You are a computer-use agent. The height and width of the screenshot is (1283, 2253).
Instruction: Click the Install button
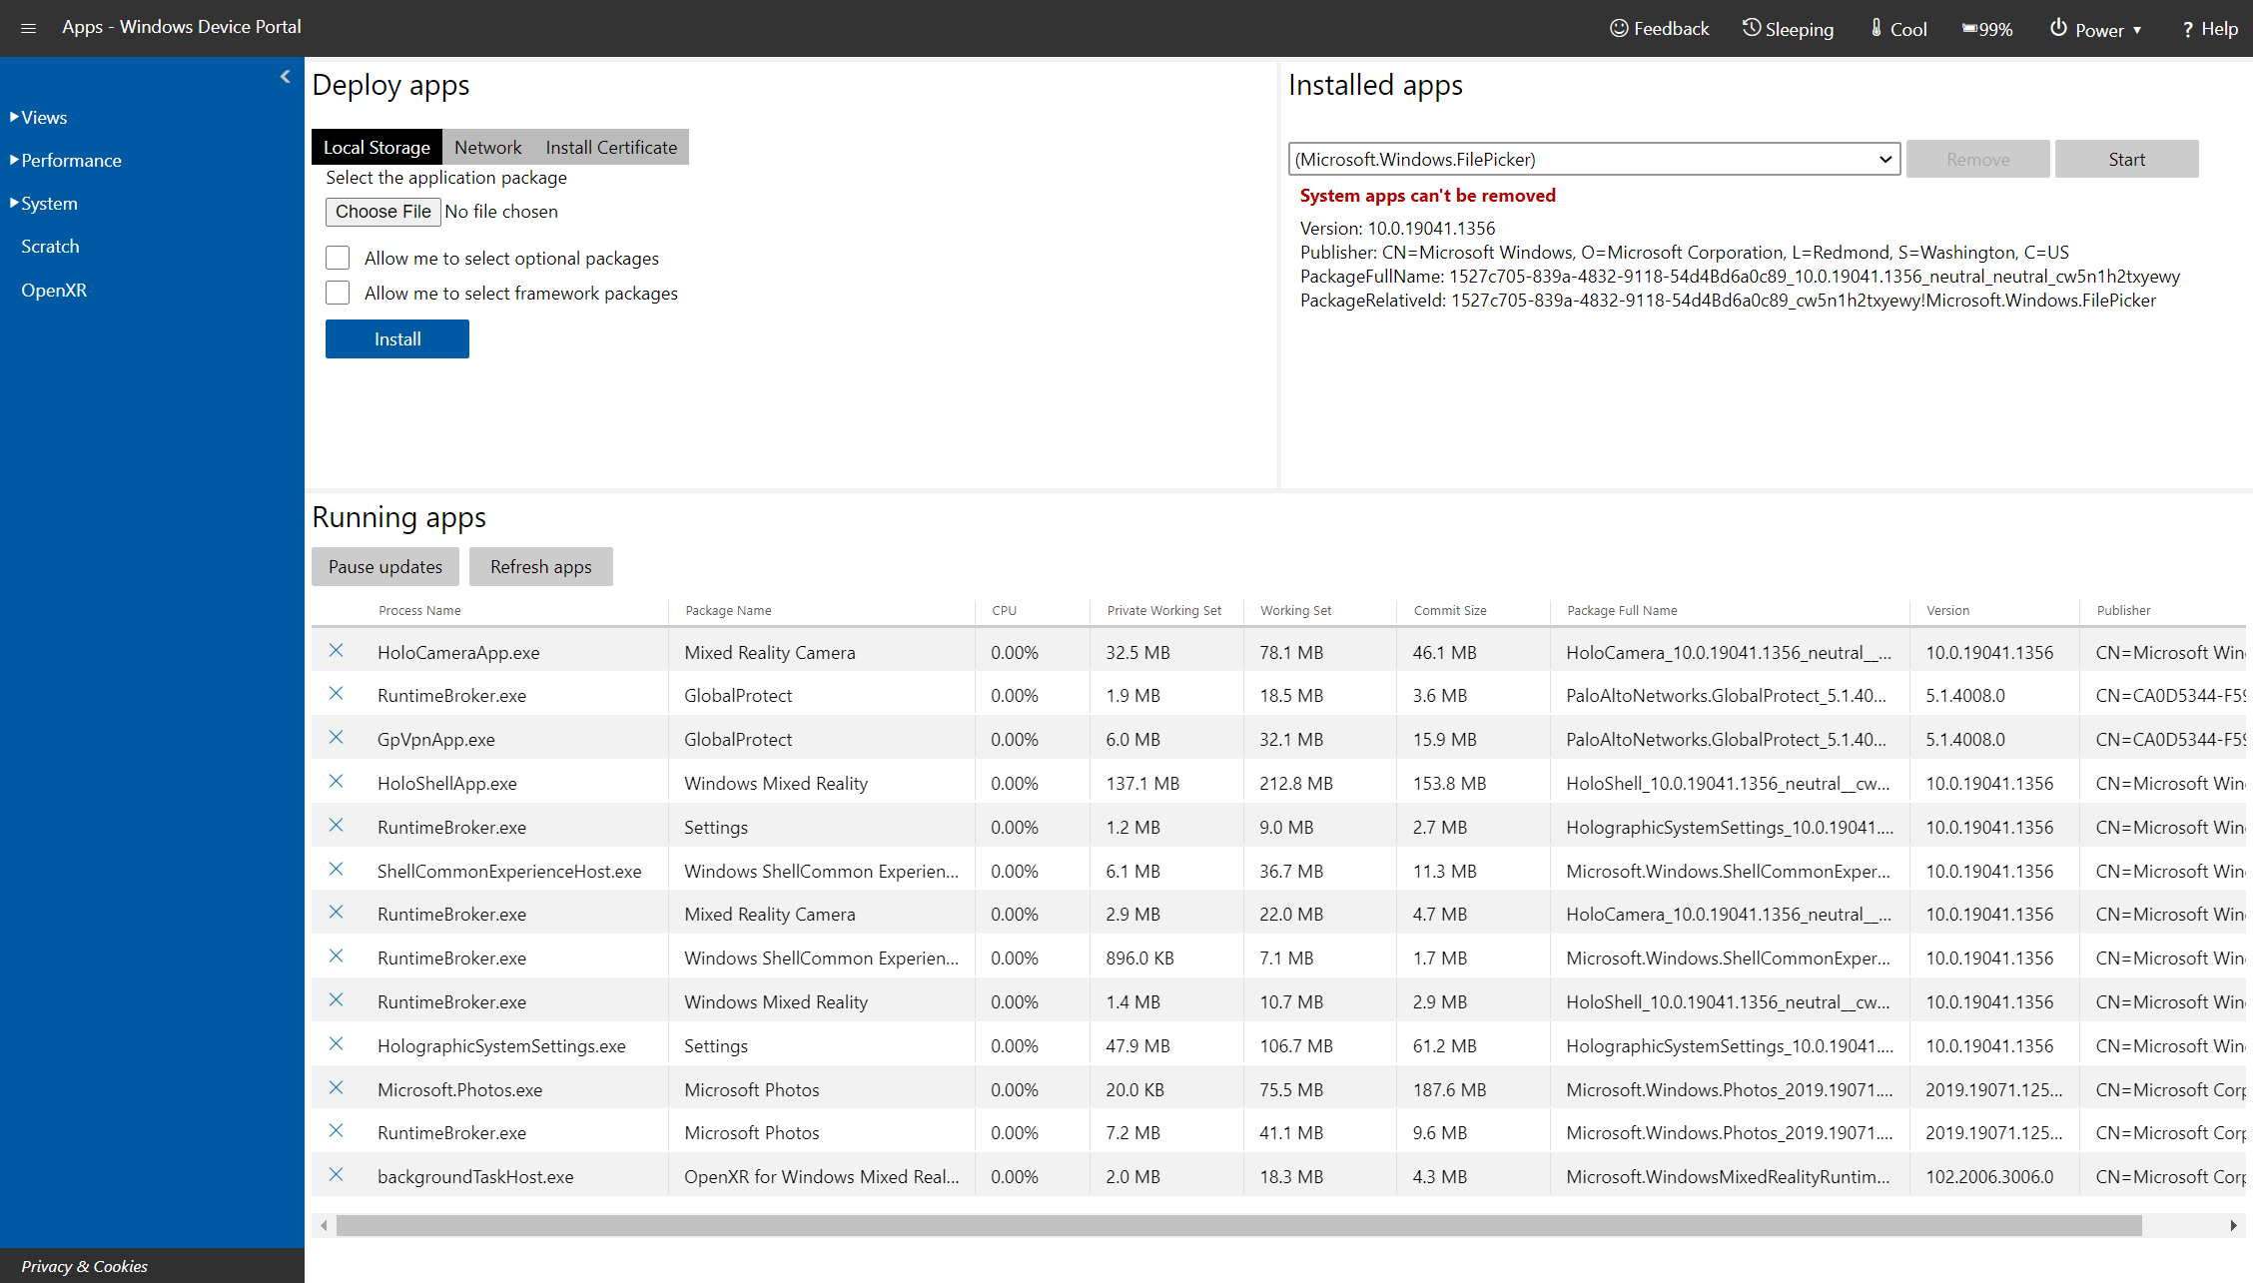[x=396, y=338]
